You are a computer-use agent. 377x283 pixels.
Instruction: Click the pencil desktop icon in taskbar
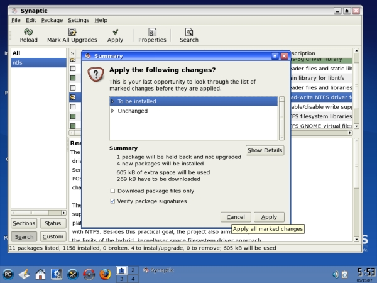tap(24, 274)
